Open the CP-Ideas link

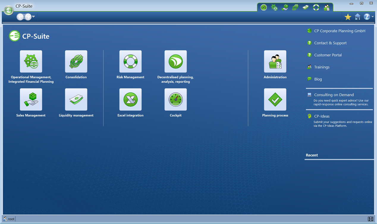(x=322, y=116)
